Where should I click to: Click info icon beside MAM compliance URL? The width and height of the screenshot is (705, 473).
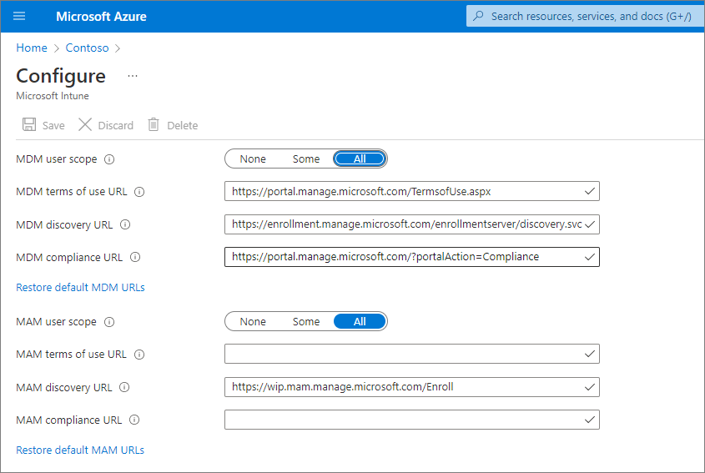coord(134,420)
